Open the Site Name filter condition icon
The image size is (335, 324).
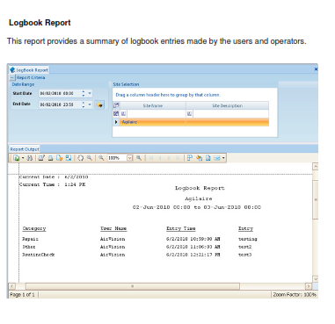pyautogui.click(x=123, y=113)
